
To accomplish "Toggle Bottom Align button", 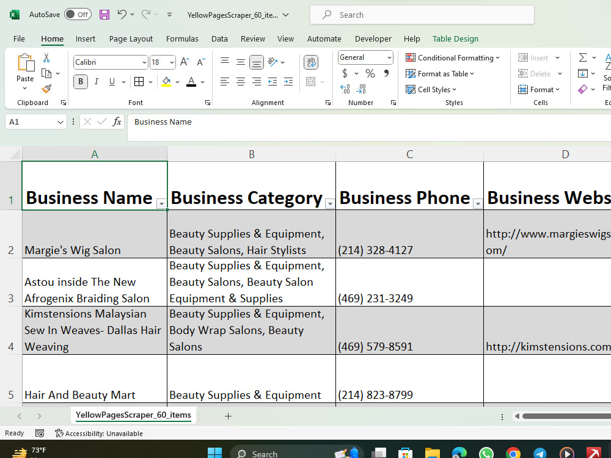I will coord(257,62).
